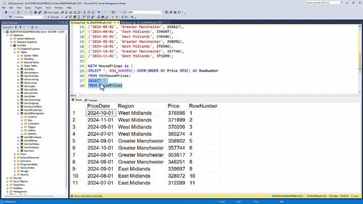
Task: Expand the System Databases node
Action: point(11,39)
